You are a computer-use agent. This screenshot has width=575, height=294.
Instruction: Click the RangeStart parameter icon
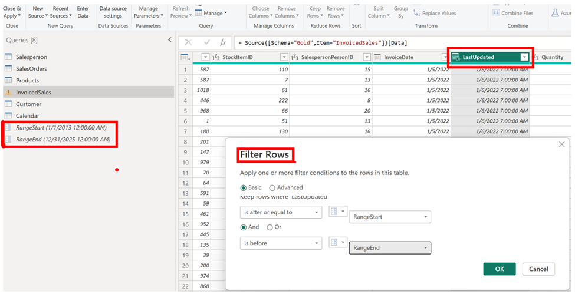8,128
